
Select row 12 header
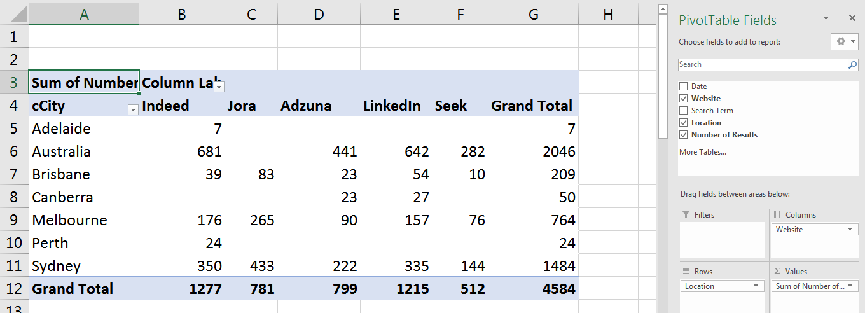pos(14,288)
